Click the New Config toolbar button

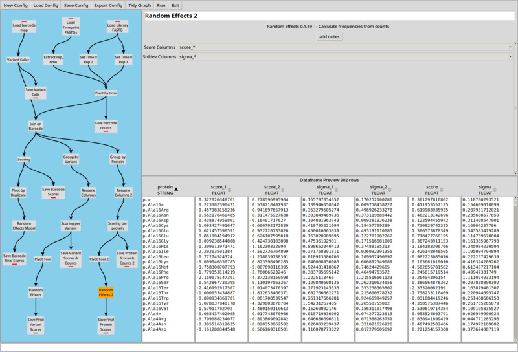[x=16, y=5]
